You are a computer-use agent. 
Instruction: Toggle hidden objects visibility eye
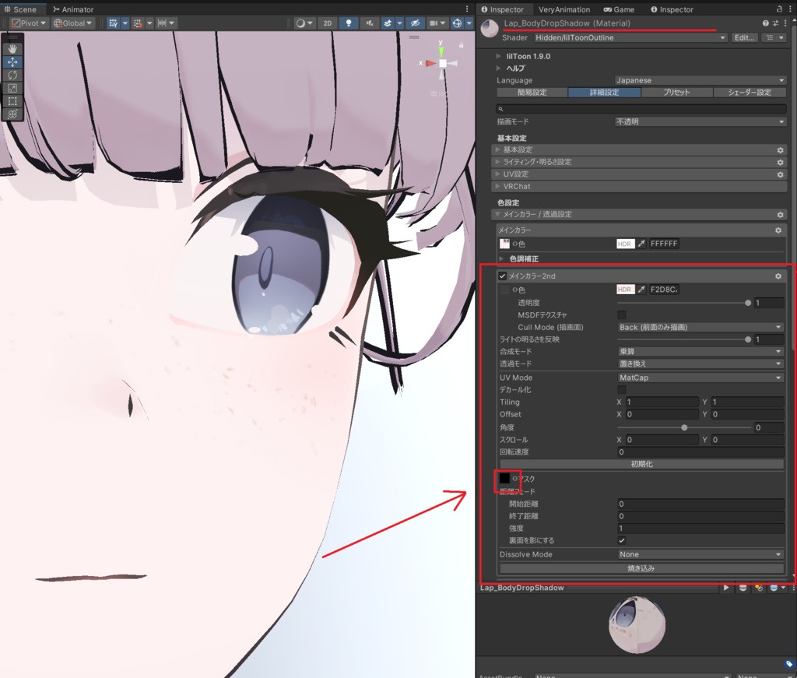(x=416, y=23)
